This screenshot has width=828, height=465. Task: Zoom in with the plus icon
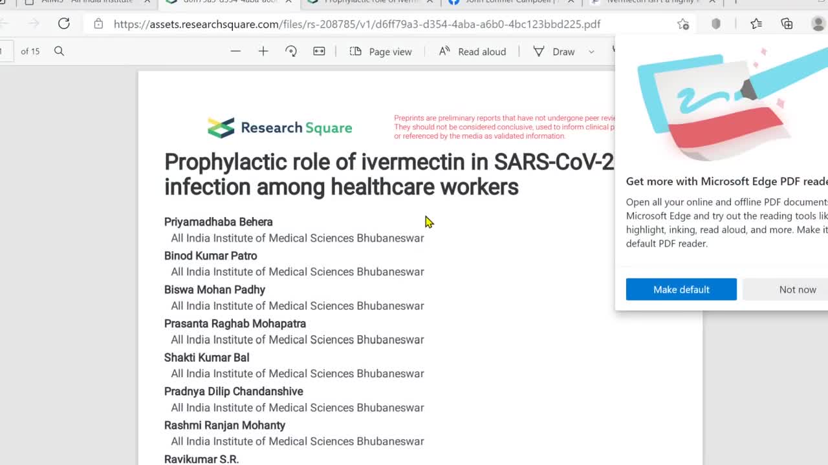pyautogui.click(x=263, y=51)
